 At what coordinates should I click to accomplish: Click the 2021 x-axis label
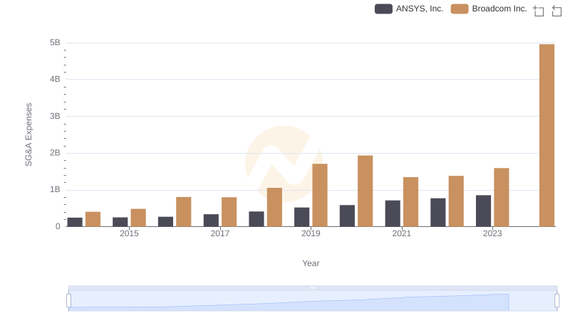[401, 233]
